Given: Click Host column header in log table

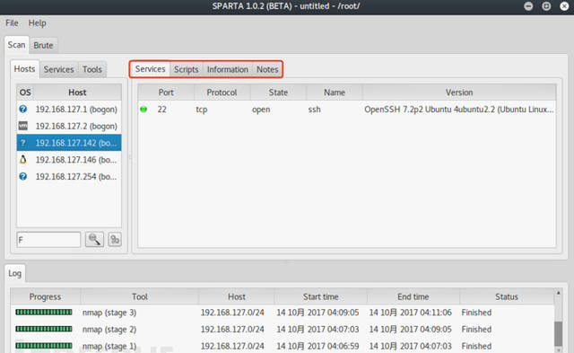Looking at the screenshot, I should pos(237,296).
